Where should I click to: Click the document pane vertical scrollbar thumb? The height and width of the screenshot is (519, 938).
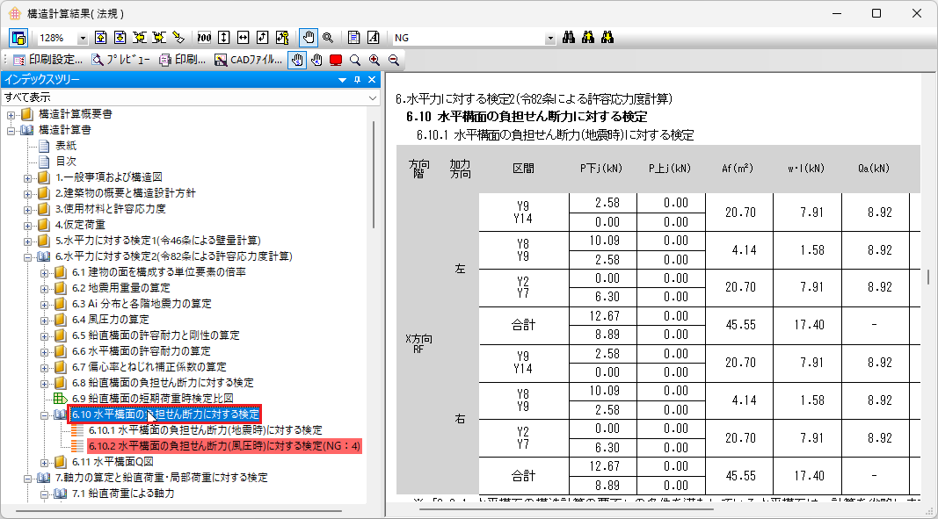[928, 277]
